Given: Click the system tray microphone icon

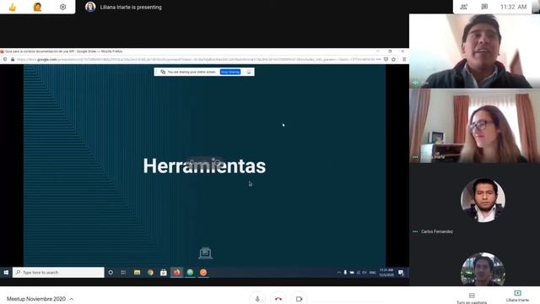Looking at the screenshot, I should 345,272.
